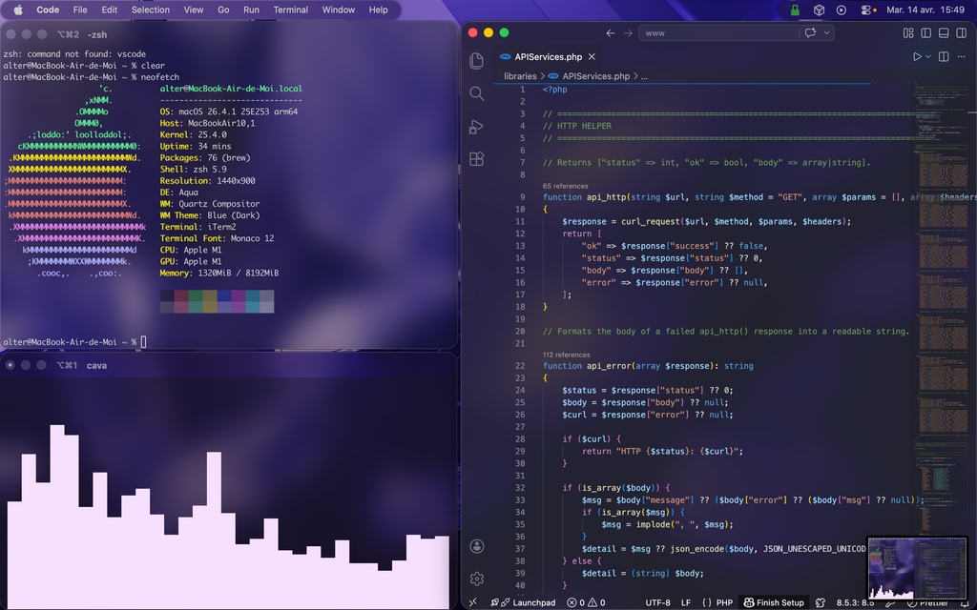The height and width of the screenshot is (610, 977).
Task: Click the squirrel icon in status bar
Action: tap(821, 602)
